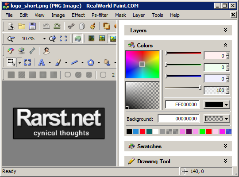Select the Text tool
The width and height of the screenshot is (239, 177).
click(42, 62)
